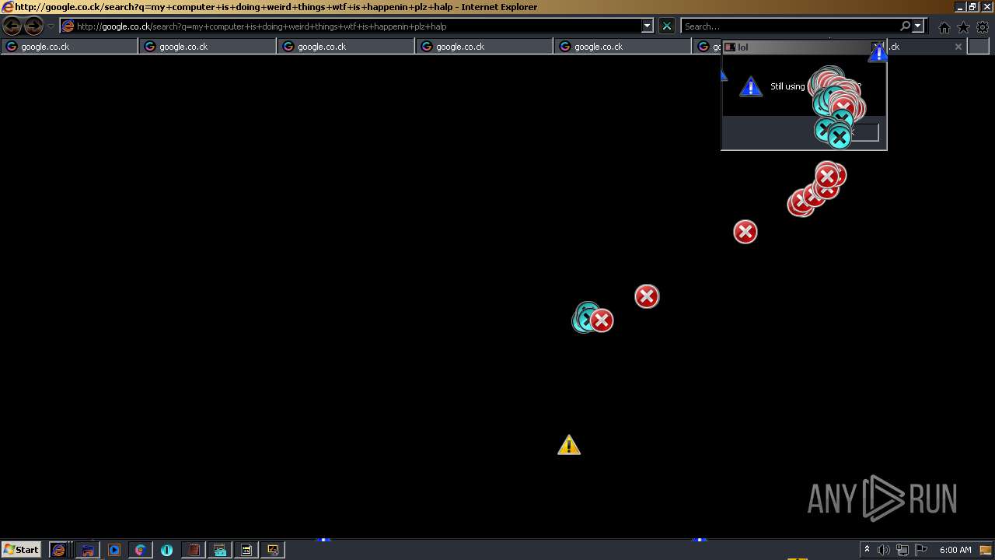
Task: Close the active tab ending in .ck
Action: [x=958, y=47]
